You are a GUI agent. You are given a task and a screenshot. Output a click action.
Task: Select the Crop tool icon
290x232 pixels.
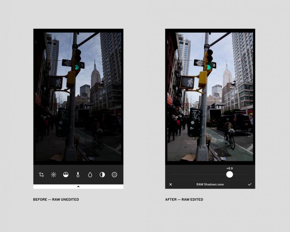(x=41, y=175)
